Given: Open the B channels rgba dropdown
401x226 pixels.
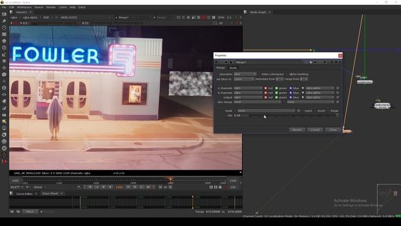Looking at the screenshot, I should (x=248, y=93).
